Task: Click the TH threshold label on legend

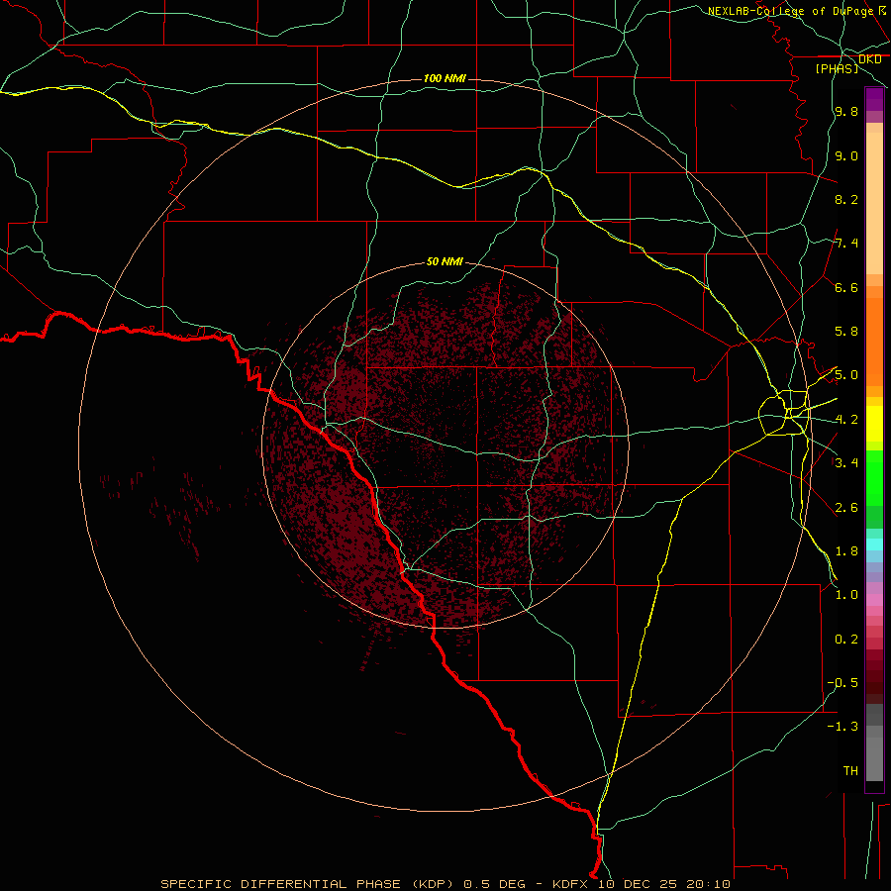Action: (850, 770)
